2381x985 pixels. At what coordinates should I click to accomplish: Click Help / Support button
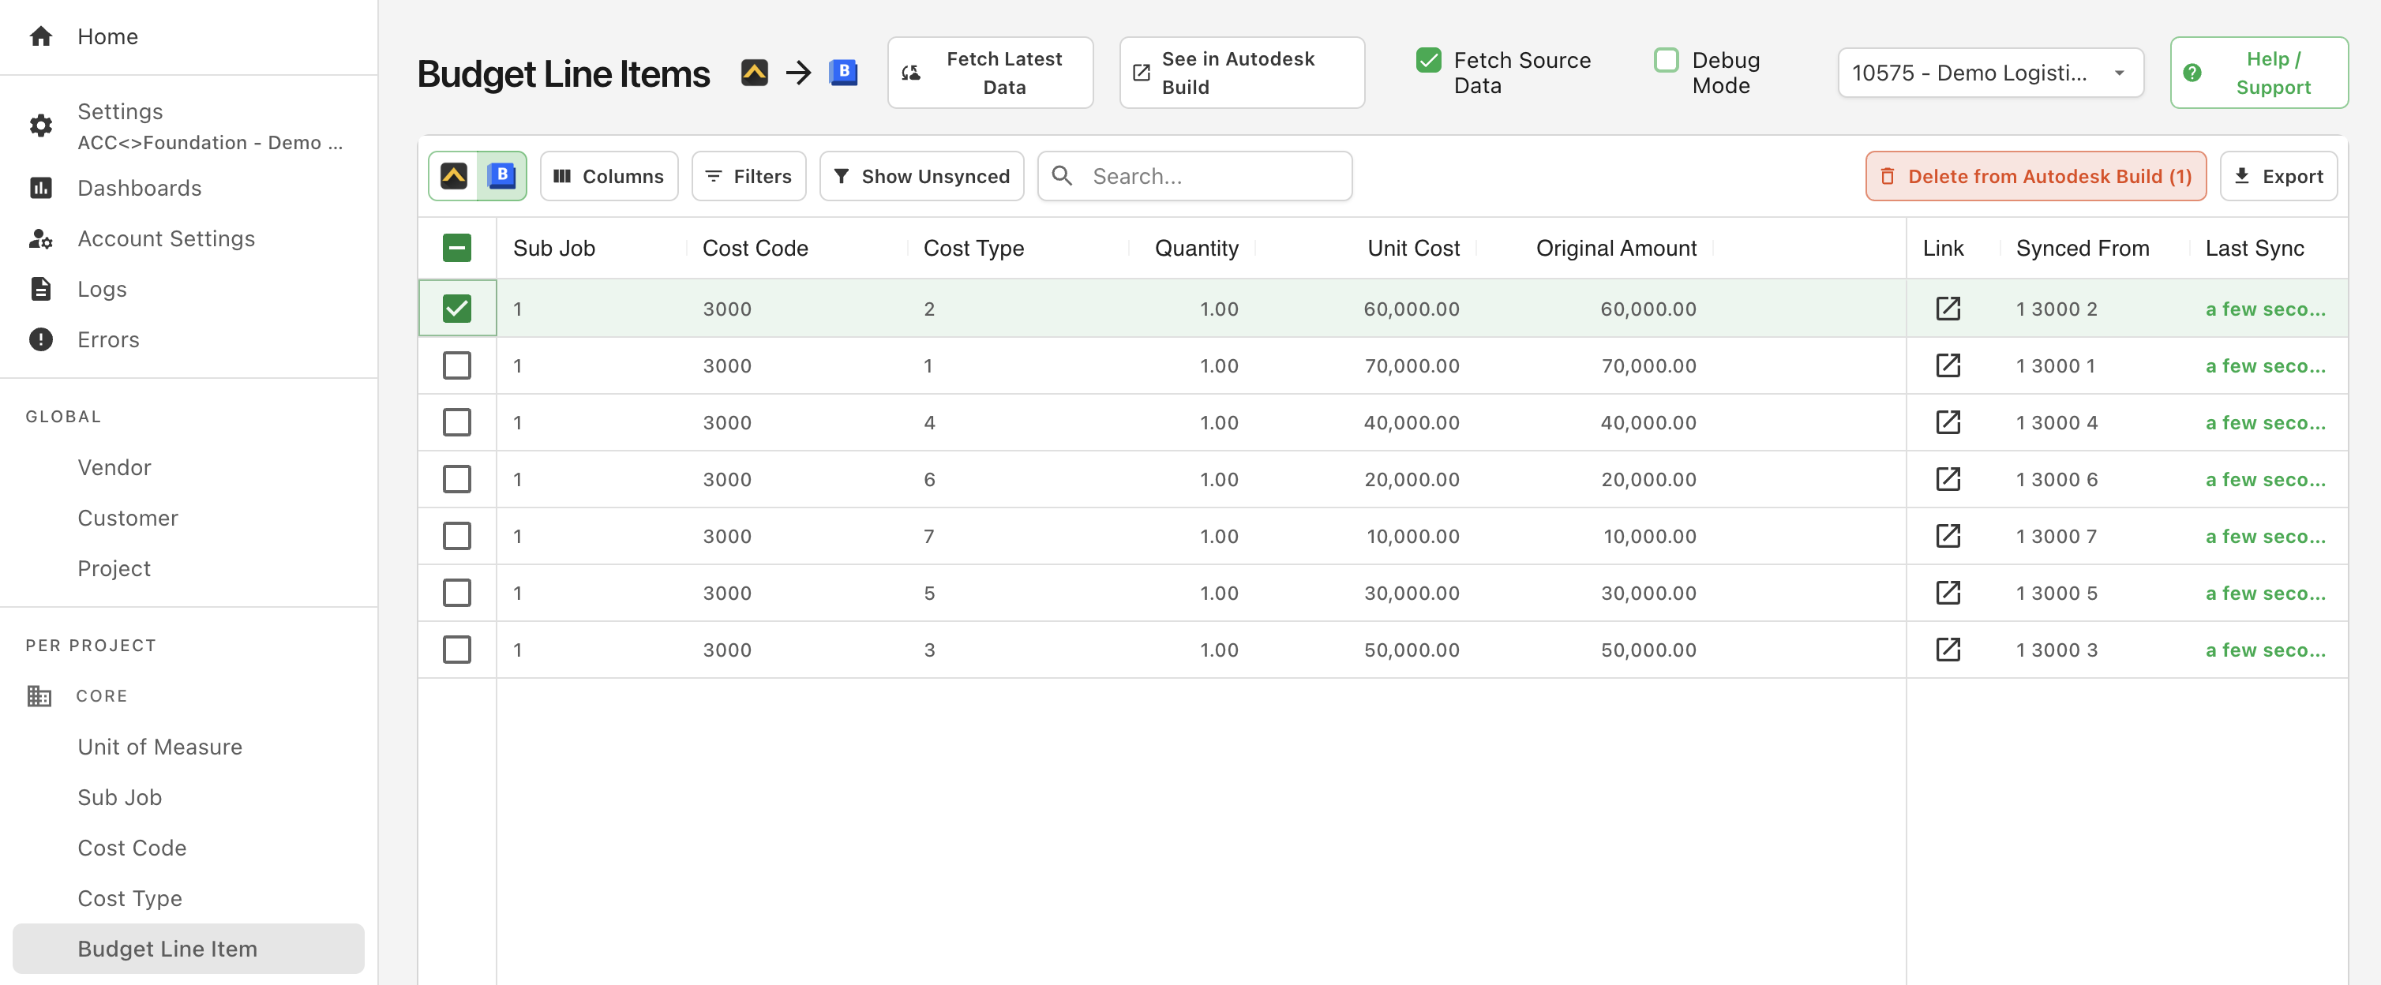pos(2258,72)
